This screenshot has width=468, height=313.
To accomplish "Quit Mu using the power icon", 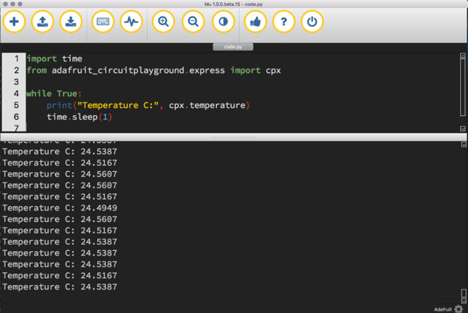I will pos(312,22).
